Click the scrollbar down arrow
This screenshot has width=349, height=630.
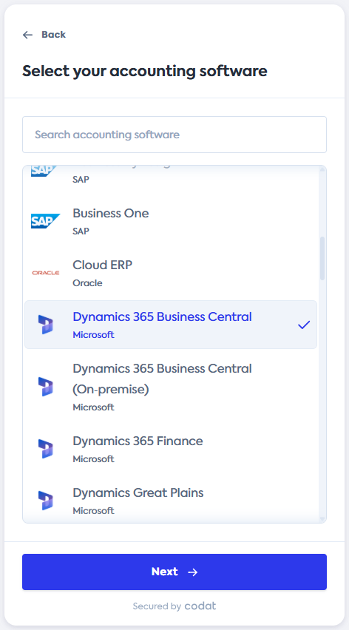point(322,518)
